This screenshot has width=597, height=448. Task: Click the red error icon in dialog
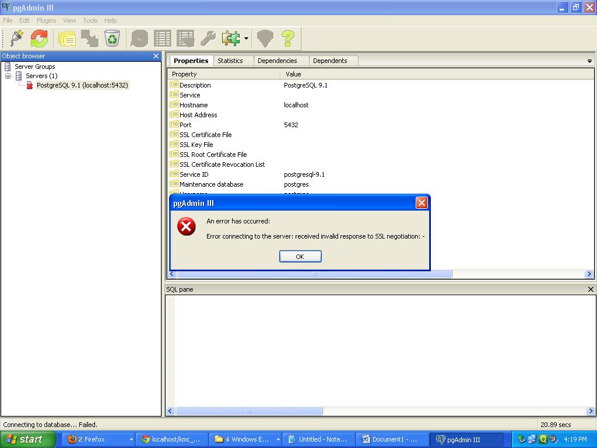point(187,226)
